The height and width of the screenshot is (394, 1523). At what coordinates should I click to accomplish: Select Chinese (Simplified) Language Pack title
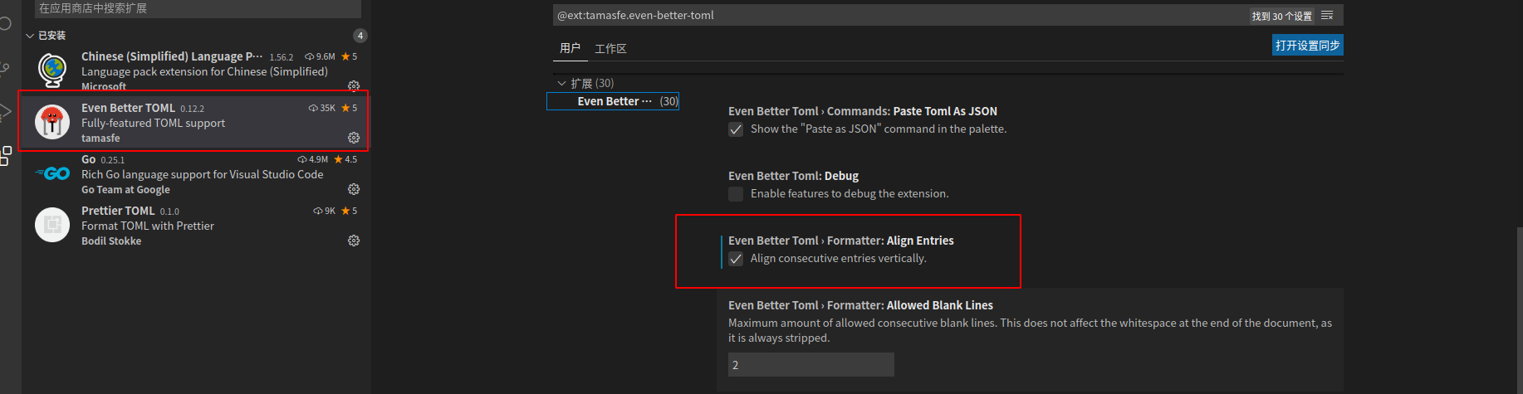pyautogui.click(x=172, y=56)
